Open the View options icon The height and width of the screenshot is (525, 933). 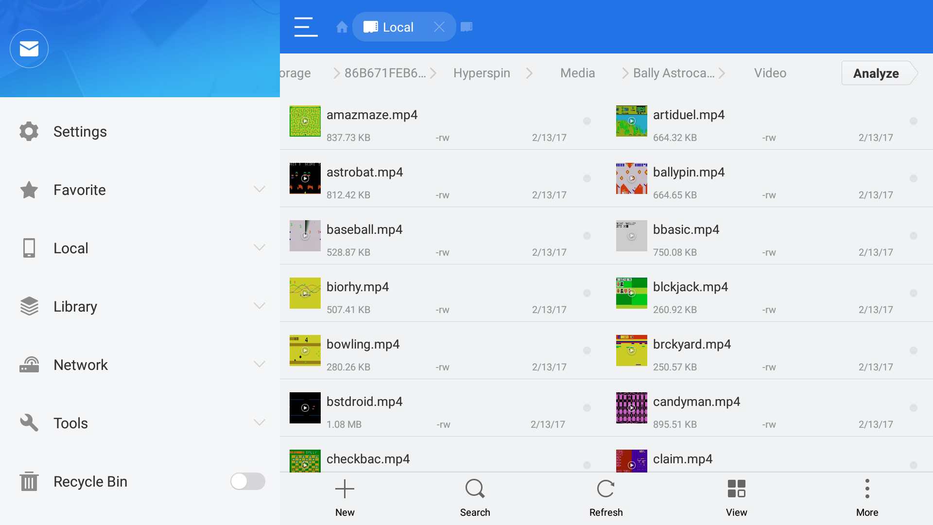tap(736, 496)
